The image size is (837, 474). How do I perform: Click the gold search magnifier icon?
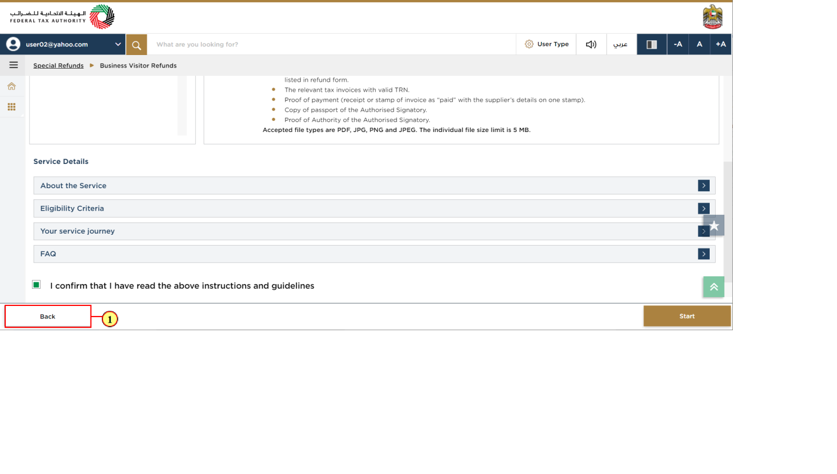136,44
